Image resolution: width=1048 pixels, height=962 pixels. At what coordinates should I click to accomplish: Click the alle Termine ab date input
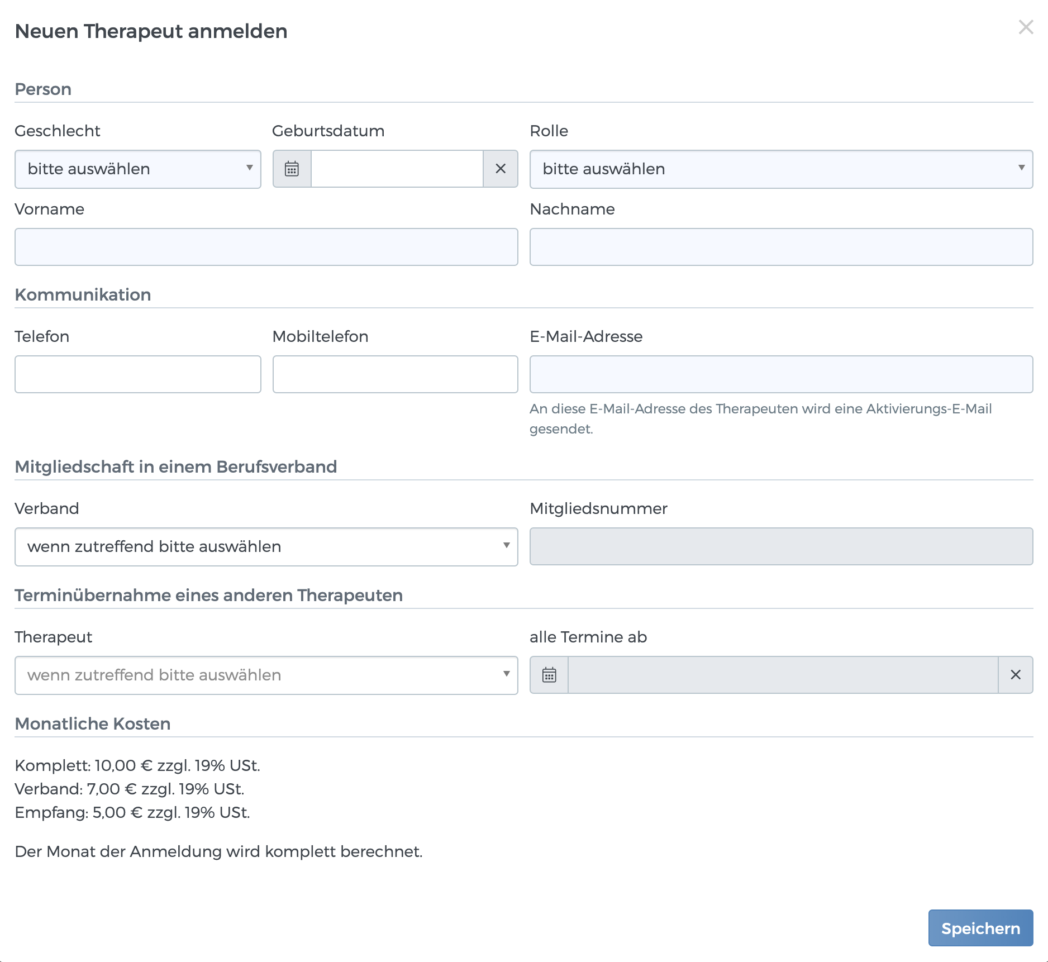(x=782, y=675)
